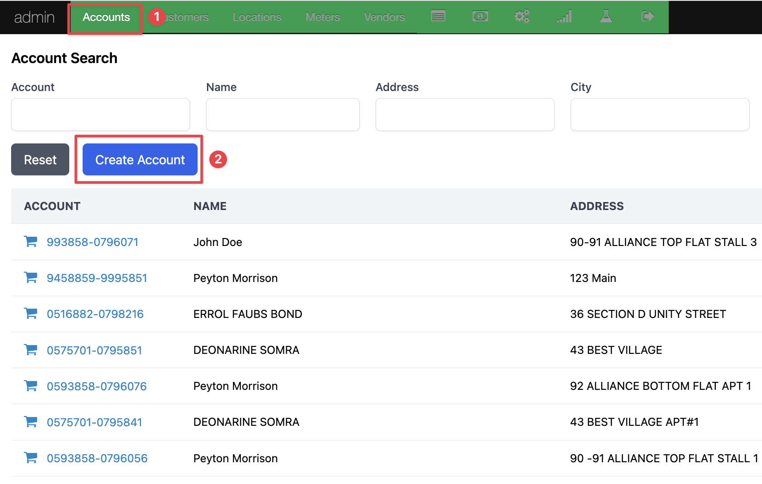Select the Vendors tab
The height and width of the screenshot is (484, 762).
(384, 17)
